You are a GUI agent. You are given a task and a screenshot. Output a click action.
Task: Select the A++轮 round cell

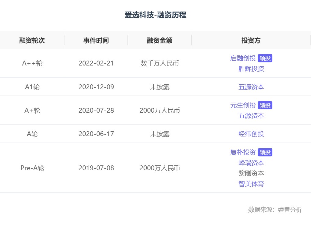[x=32, y=63]
